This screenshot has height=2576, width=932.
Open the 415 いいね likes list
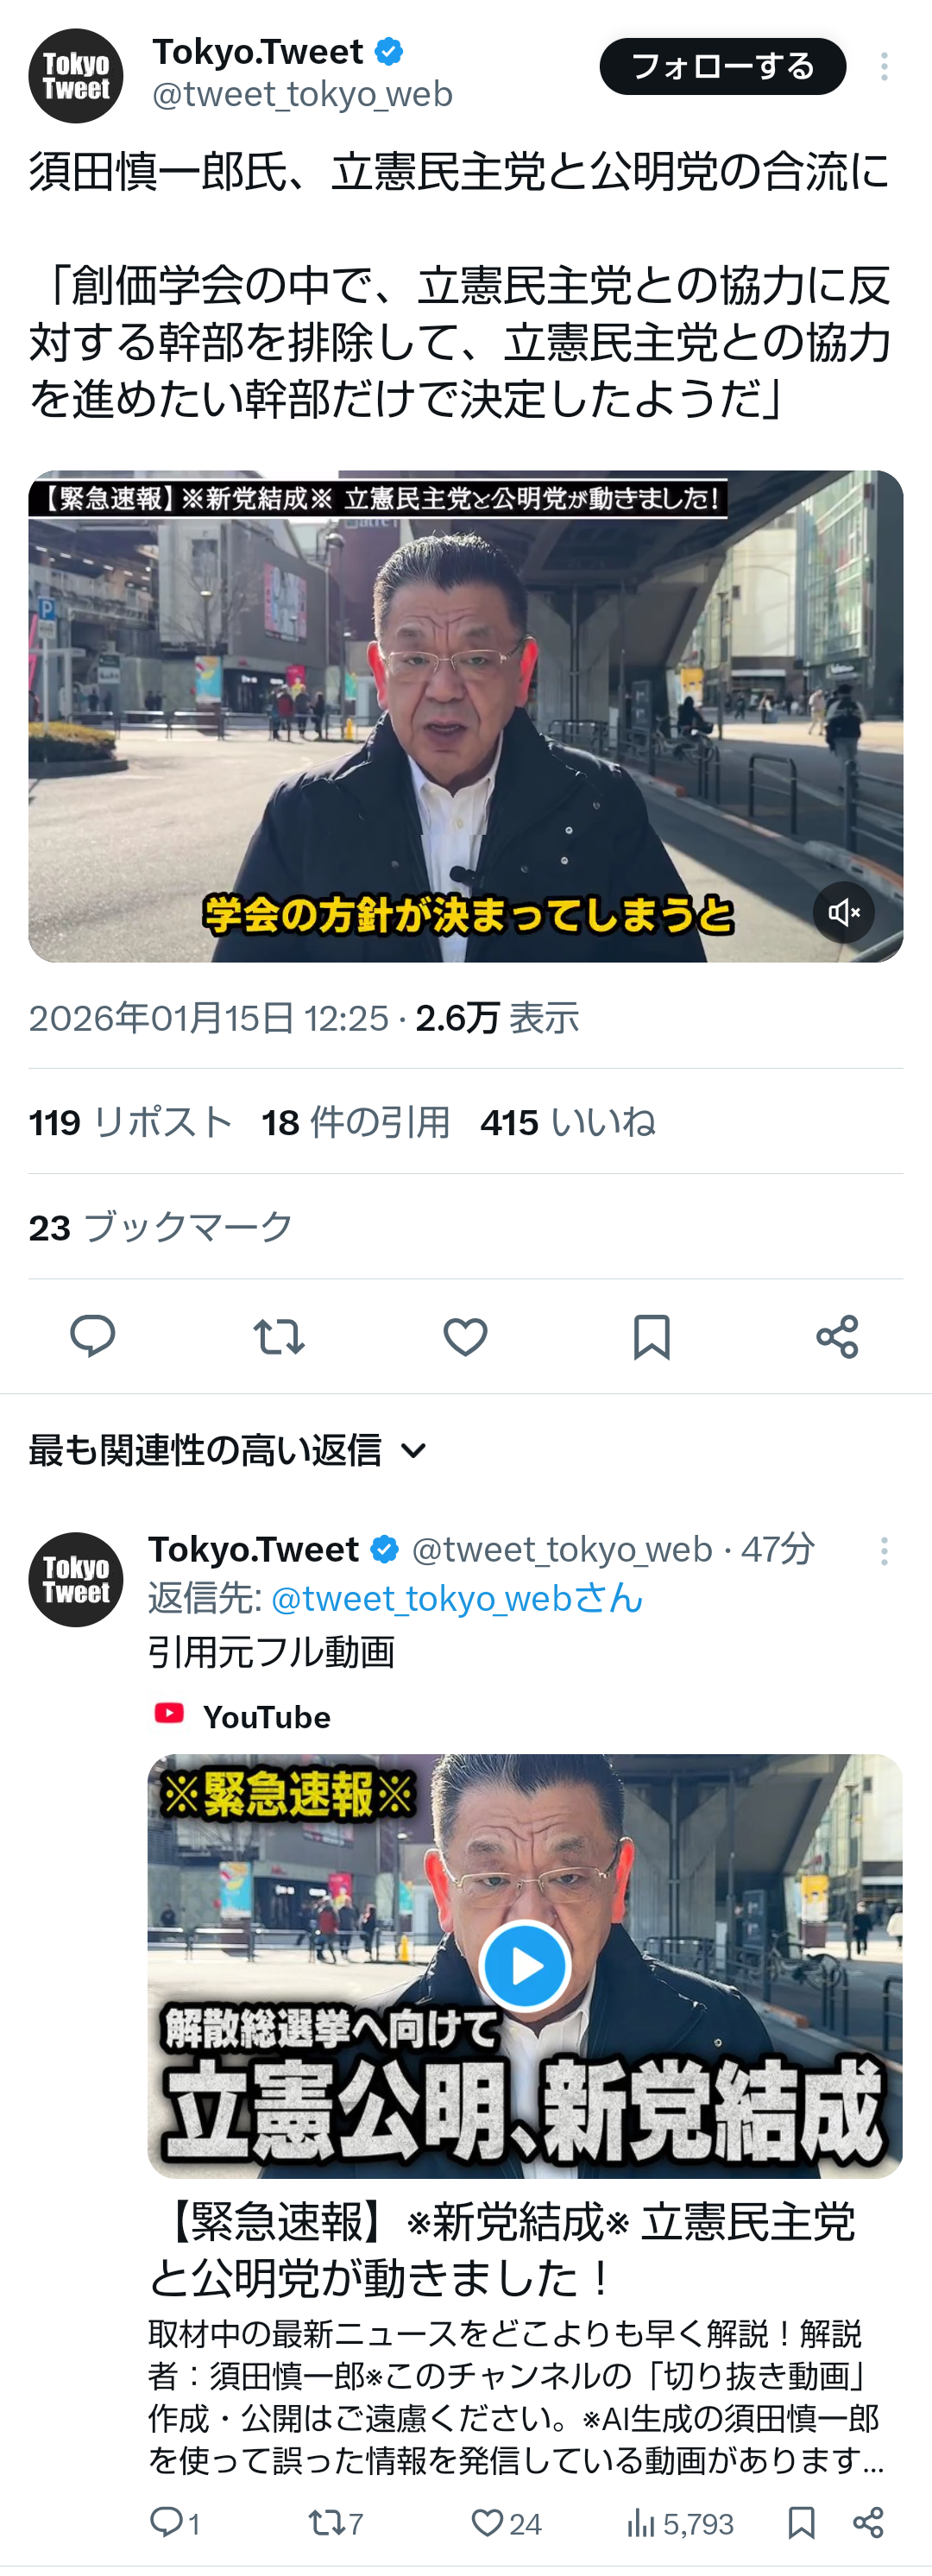click(x=568, y=1122)
